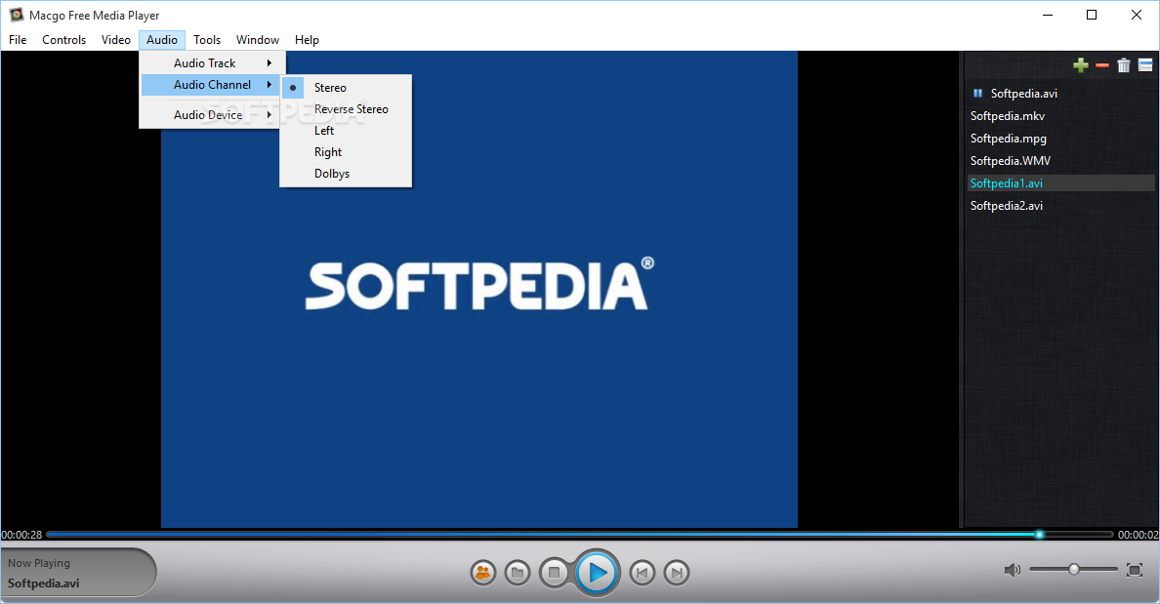Expand Audio Channel submenu

click(212, 84)
